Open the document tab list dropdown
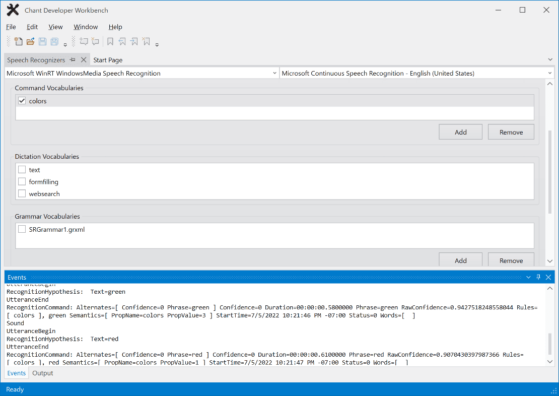 [x=550, y=59]
